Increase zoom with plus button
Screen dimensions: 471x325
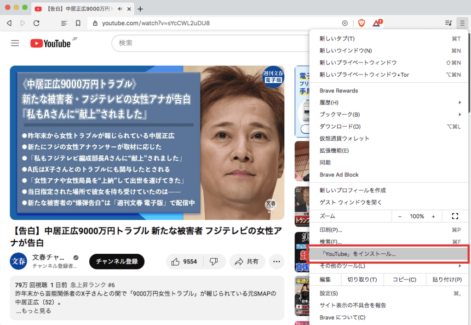tap(433, 217)
